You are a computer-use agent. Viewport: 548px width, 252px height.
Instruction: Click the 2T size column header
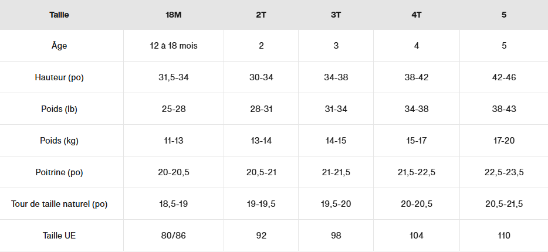click(x=261, y=15)
